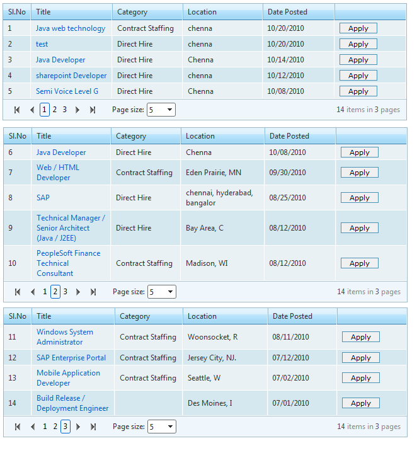Apply for SAP Enterprise Portal job

pos(361,358)
